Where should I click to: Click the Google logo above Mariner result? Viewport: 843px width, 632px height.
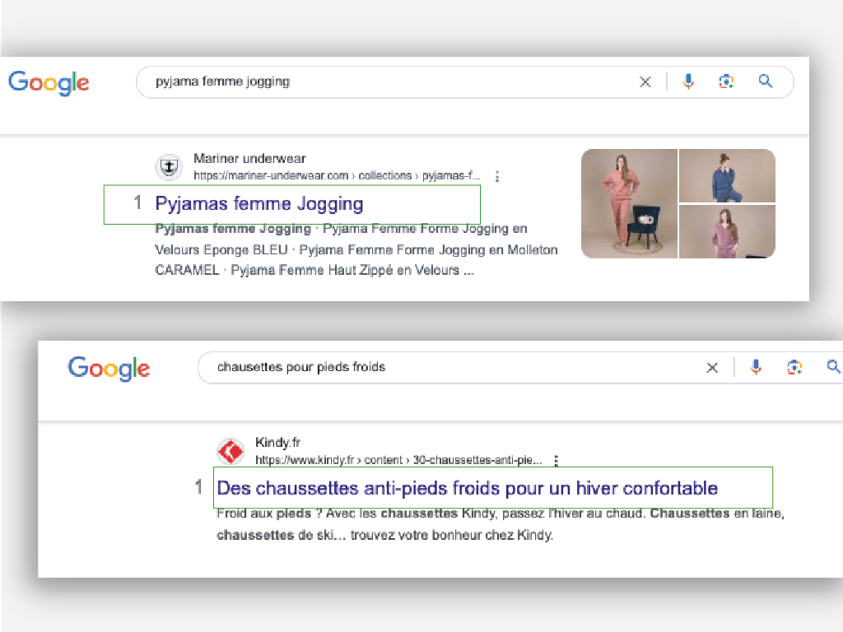[49, 82]
